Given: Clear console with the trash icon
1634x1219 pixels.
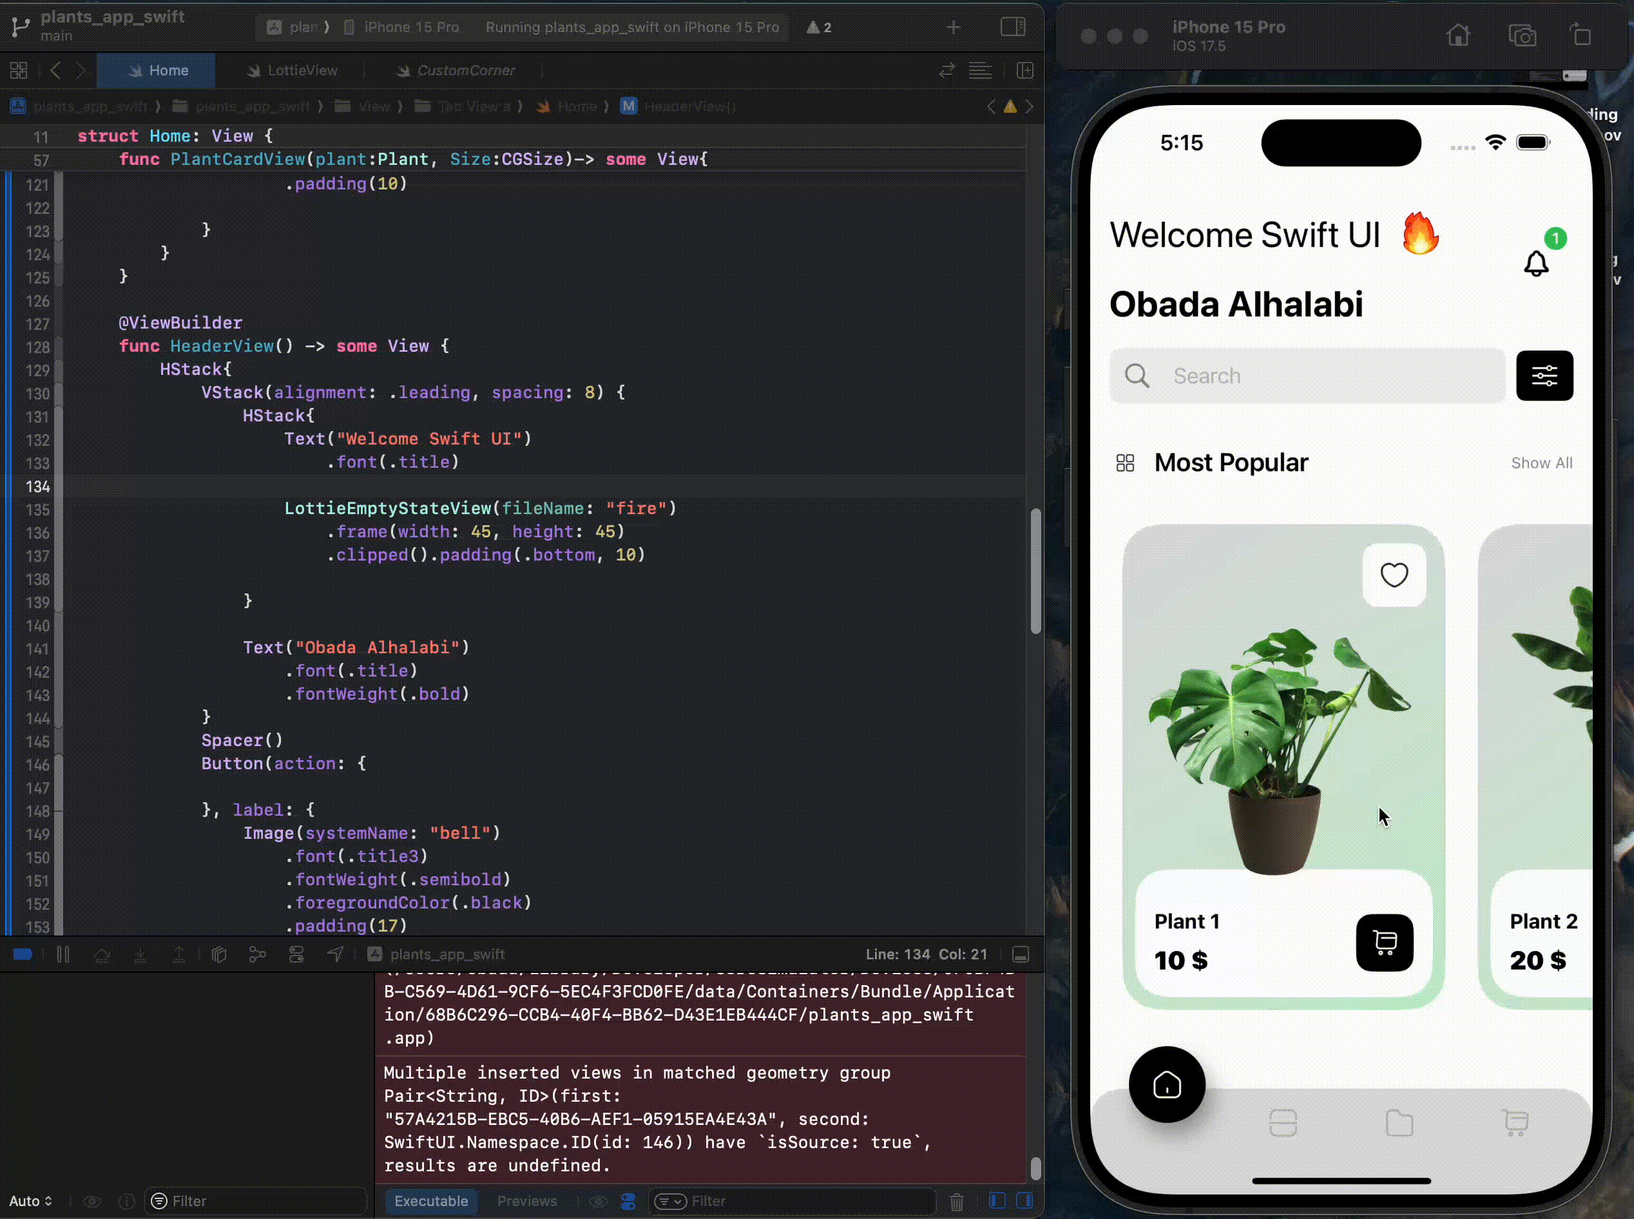Looking at the screenshot, I should pos(956,1202).
